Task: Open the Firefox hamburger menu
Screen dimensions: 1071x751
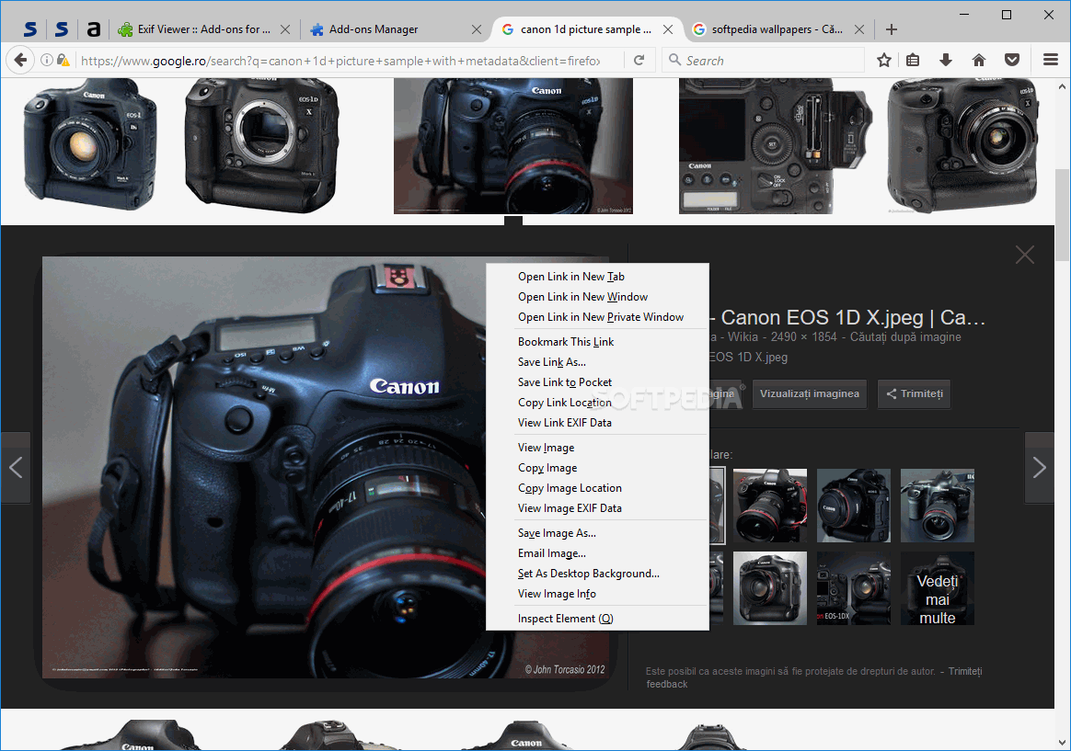Action: [x=1051, y=60]
